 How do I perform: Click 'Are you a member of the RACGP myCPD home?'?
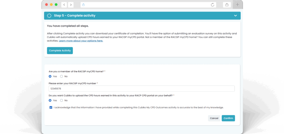(x=77, y=71)
